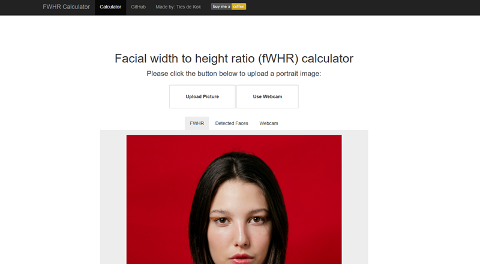Click the upload instruction text line
Image resolution: width=480 pixels, height=264 pixels.
pos(234,74)
